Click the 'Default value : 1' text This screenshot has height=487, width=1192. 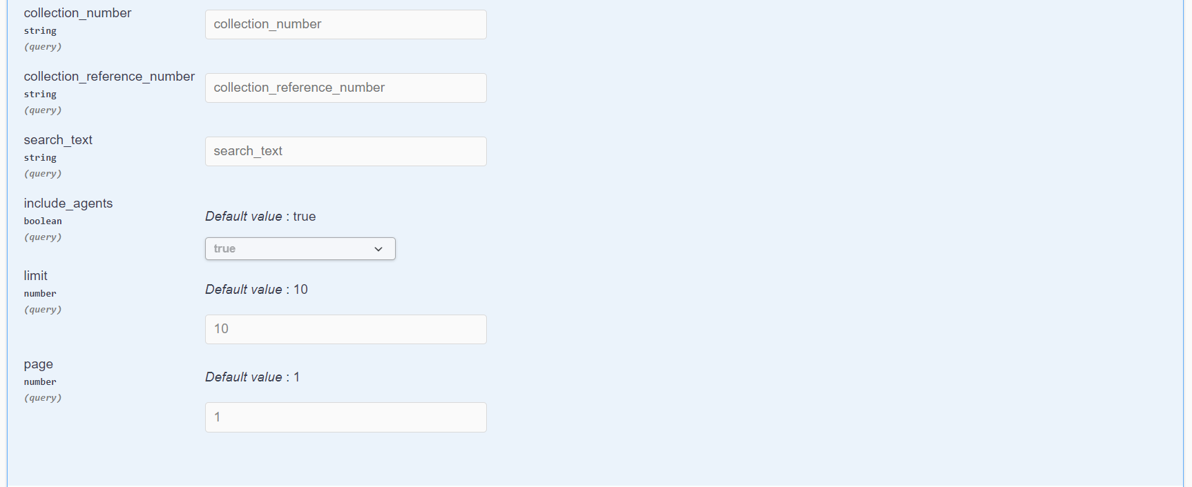point(252,377)
